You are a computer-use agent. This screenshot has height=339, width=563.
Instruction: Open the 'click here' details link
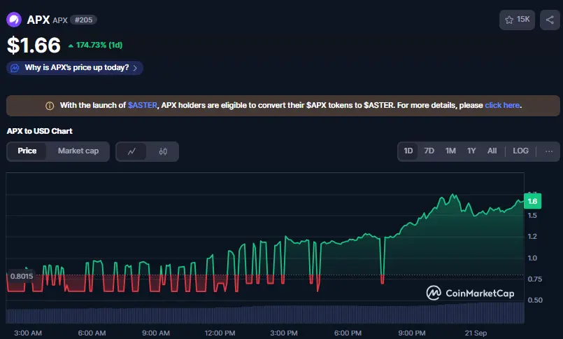[x=502, y=105]
